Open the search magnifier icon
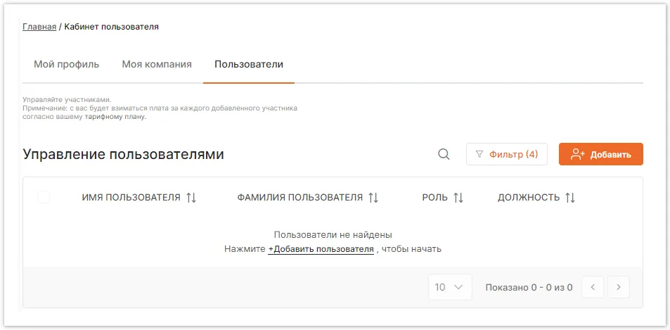670x330 pixels. click(444, 154)
